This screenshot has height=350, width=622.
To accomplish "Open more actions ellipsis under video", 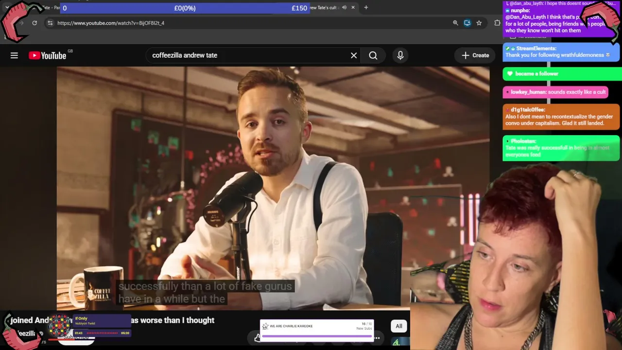I will click(377, 338).
